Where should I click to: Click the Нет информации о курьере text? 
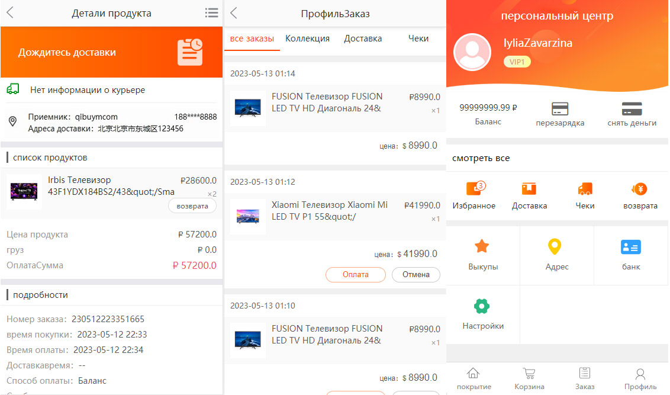click(x=88, y=90)
